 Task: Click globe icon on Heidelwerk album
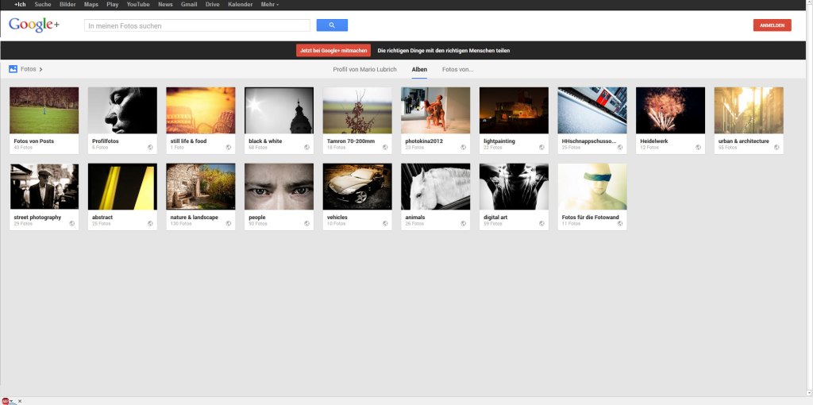[699, 147]
